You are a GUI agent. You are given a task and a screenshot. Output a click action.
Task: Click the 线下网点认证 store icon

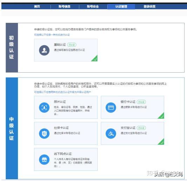pyautogui.click(x=44, y=159)
